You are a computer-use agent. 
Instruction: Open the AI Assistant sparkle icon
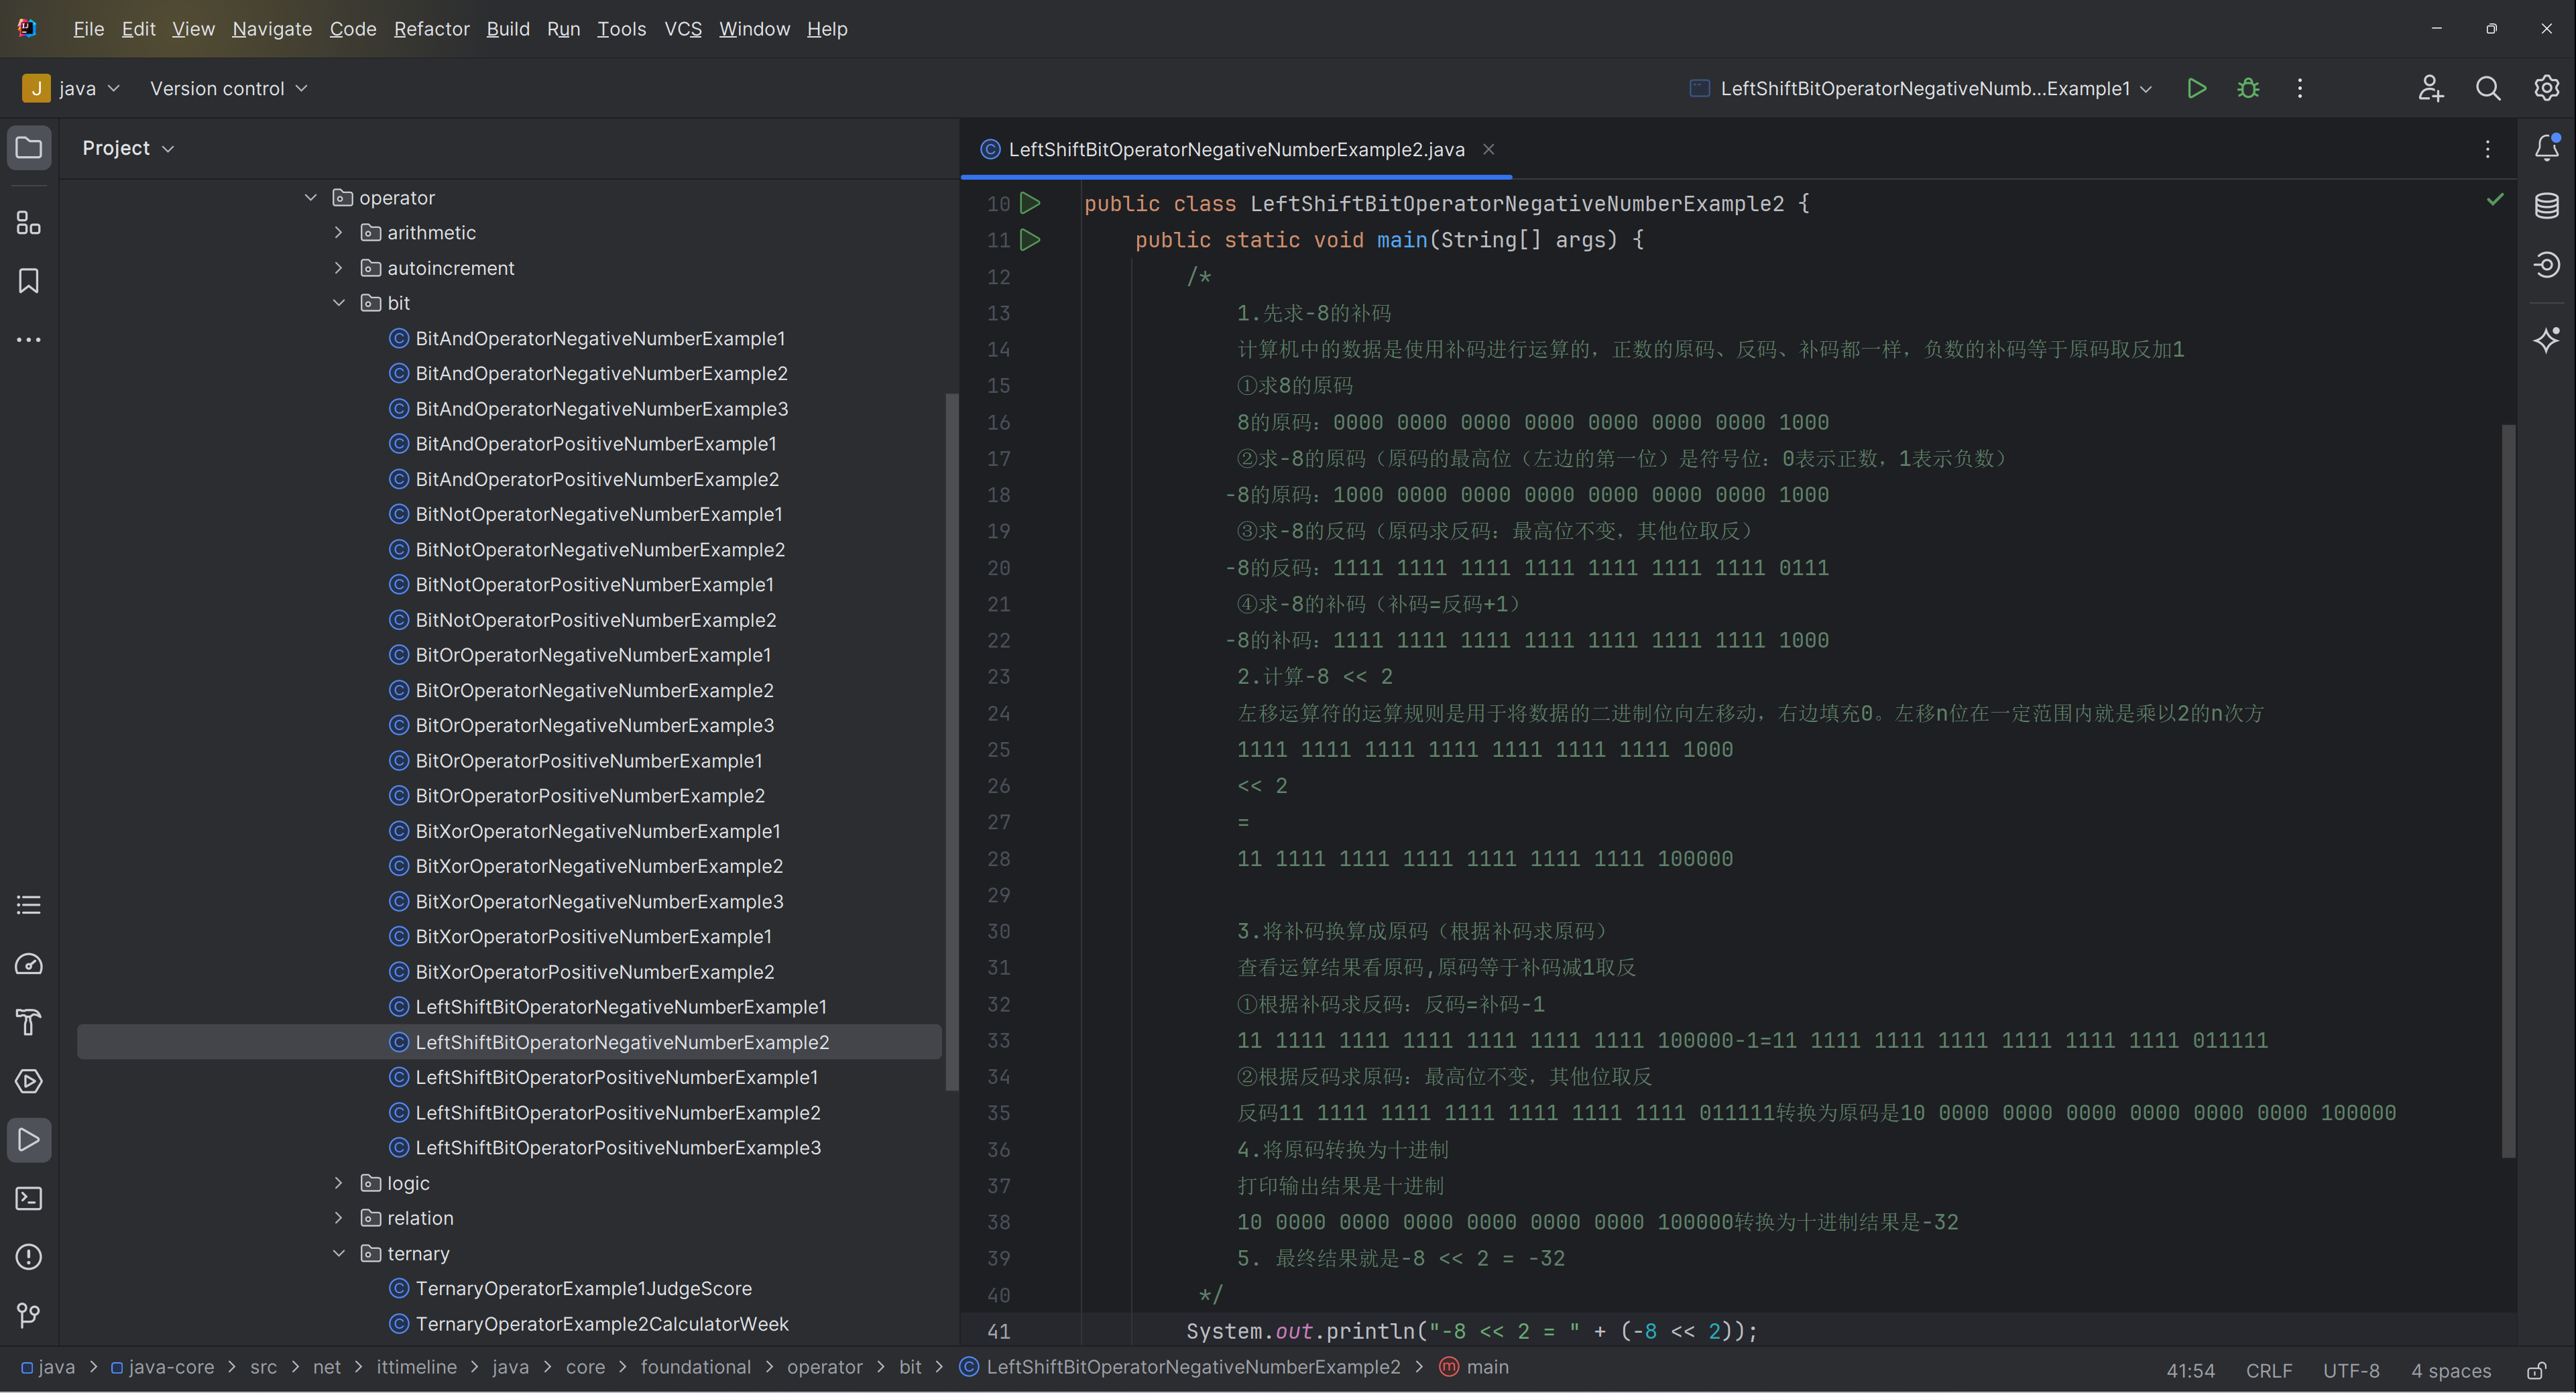tap(2546, 340)
